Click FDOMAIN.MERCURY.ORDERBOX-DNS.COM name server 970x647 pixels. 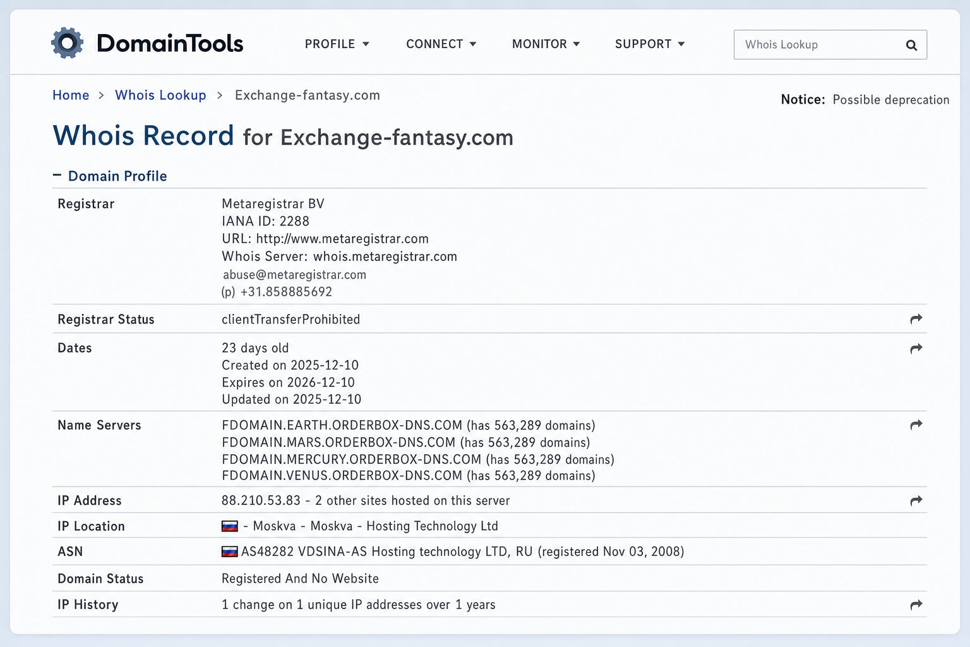click(352, 460)
